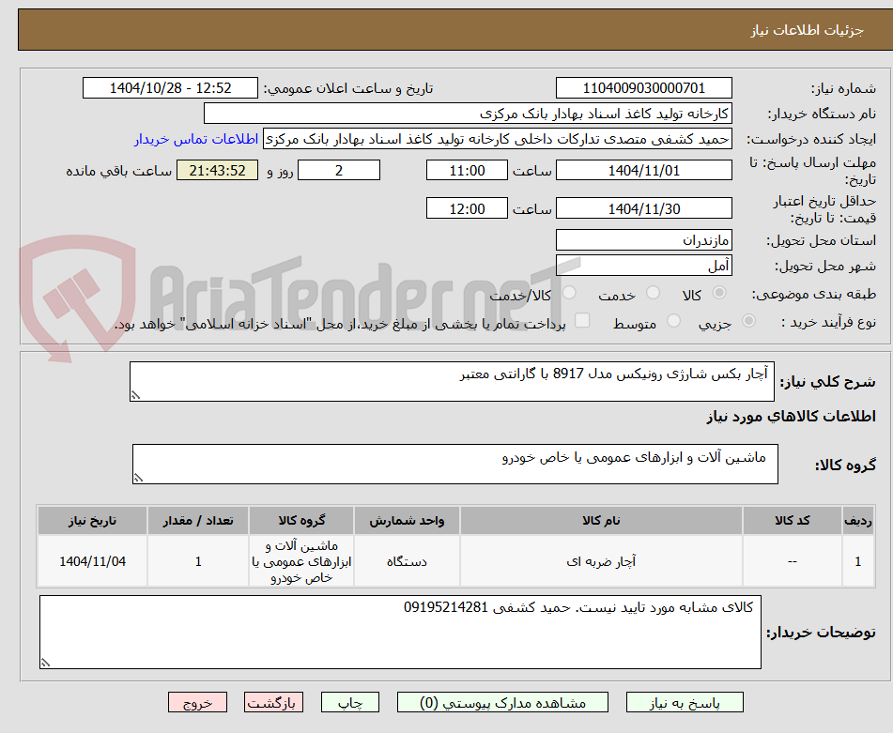Click the countdown timer 21:43:52
This screenshot has width=893, height=733.
(217, 170)
